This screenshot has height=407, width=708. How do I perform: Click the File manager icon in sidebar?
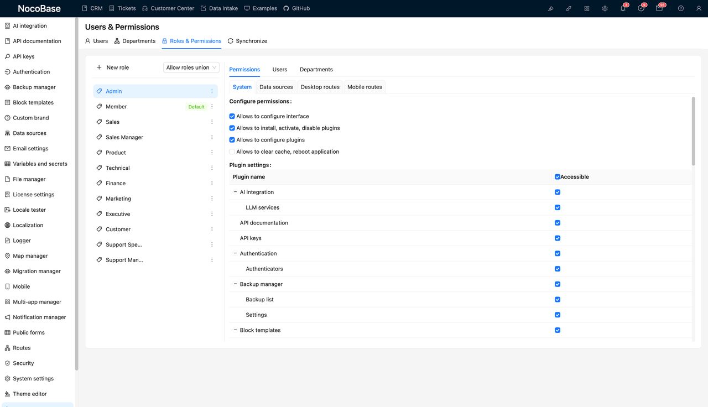(8, 179)
